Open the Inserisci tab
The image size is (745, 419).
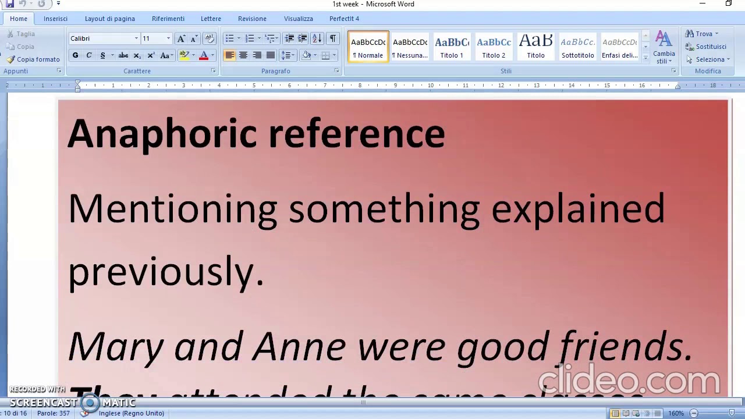click(55, 19)
